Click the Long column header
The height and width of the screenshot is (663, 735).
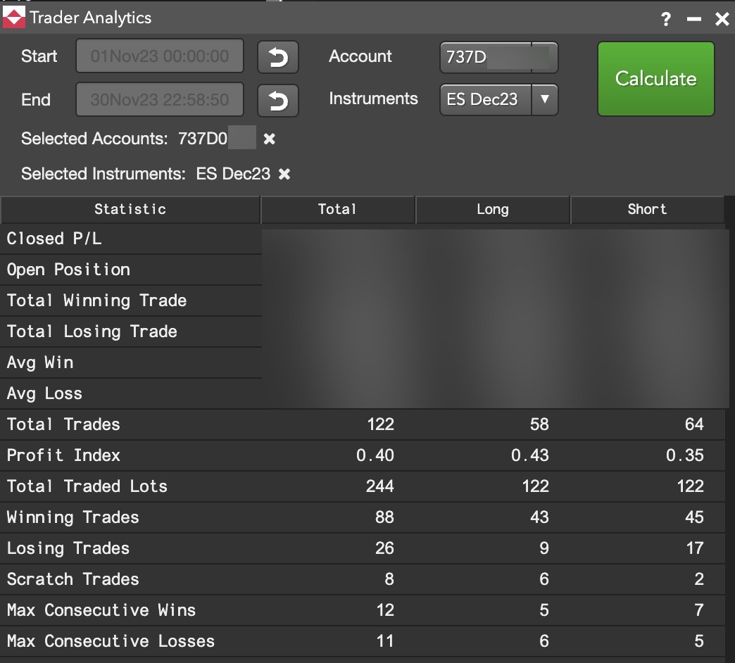point(492,209)
